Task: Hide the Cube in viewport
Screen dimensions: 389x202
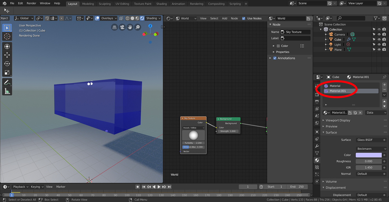Action: click(379, 39)
